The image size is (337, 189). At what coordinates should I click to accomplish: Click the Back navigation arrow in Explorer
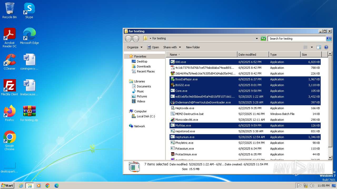pos(128,39)
